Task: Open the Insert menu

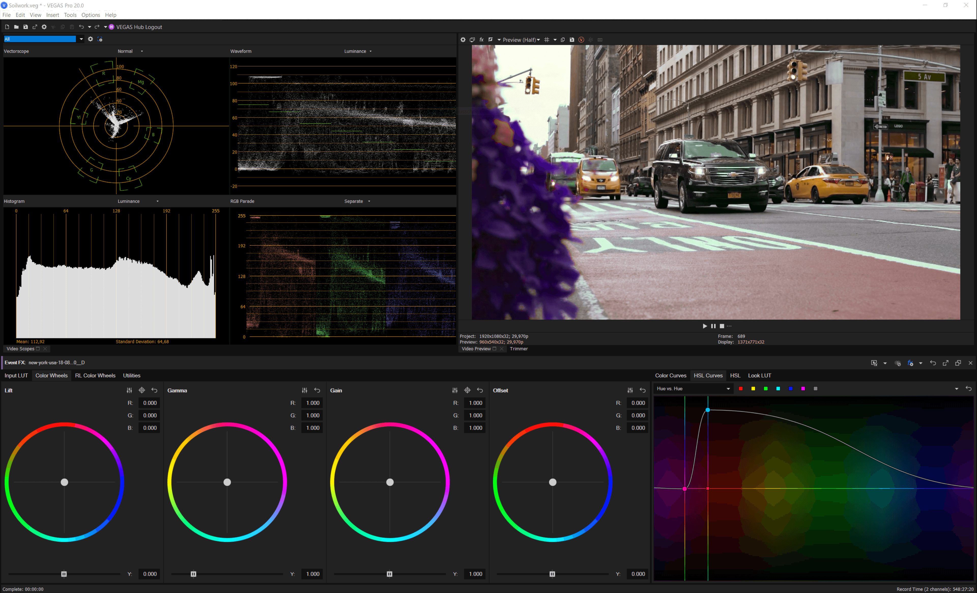Action: 52,15
